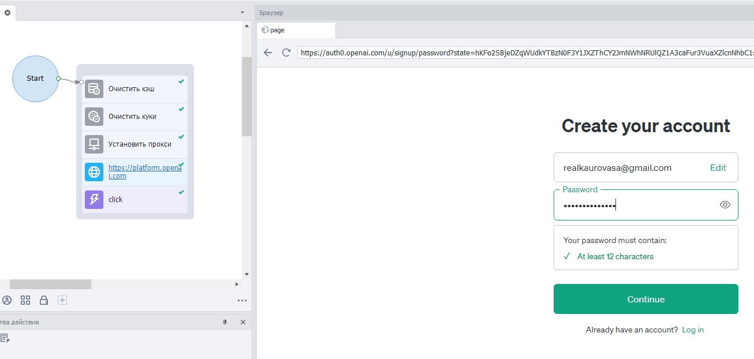Click the "Create your account" heading
The height and width of the screenshot is (359, 754).
point(645,126)
